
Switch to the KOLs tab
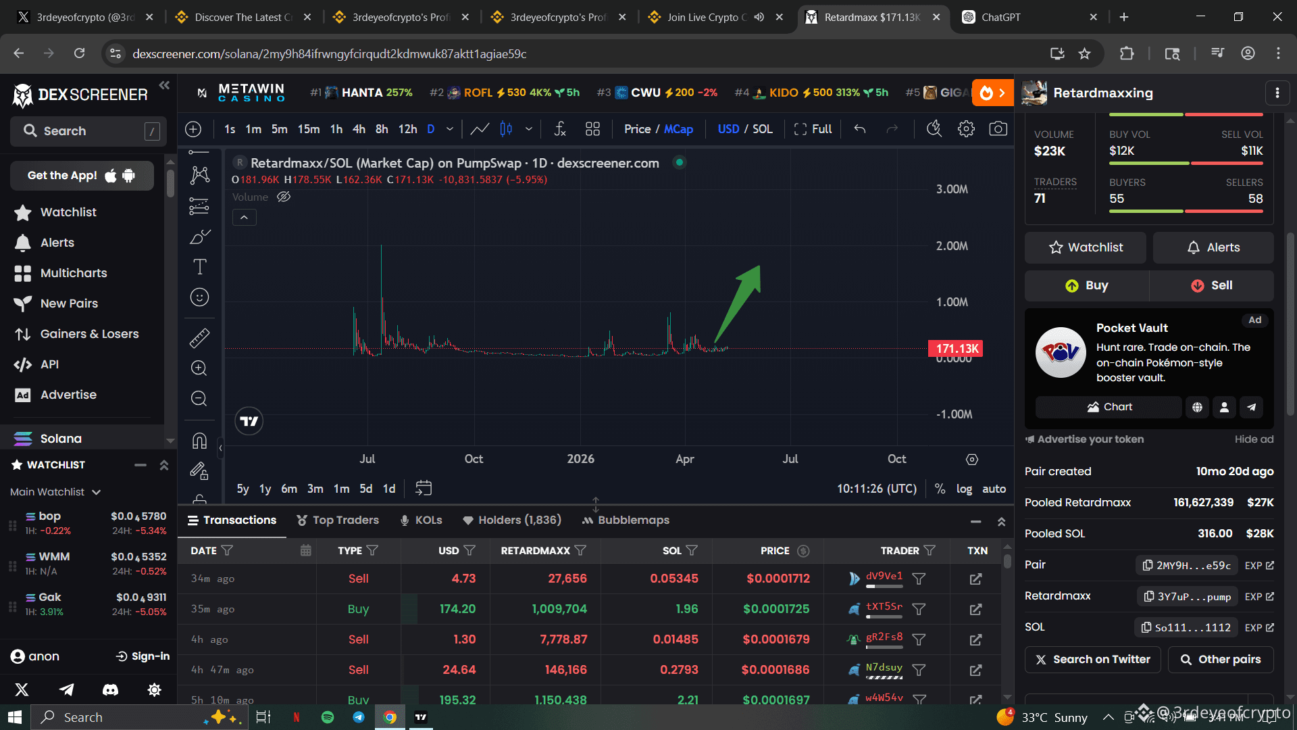[x=421, y=520]
